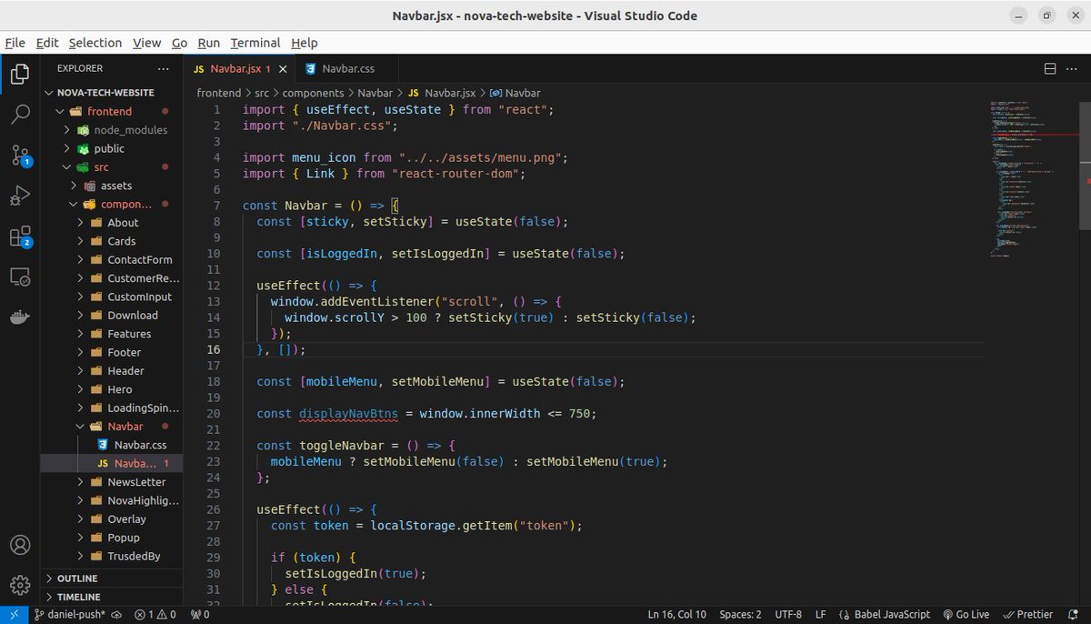Image resolution: width=1091 pixels, height=624 pixels.
Task: Split the editor using the layout icon
Action: [x=1049, y=69]
